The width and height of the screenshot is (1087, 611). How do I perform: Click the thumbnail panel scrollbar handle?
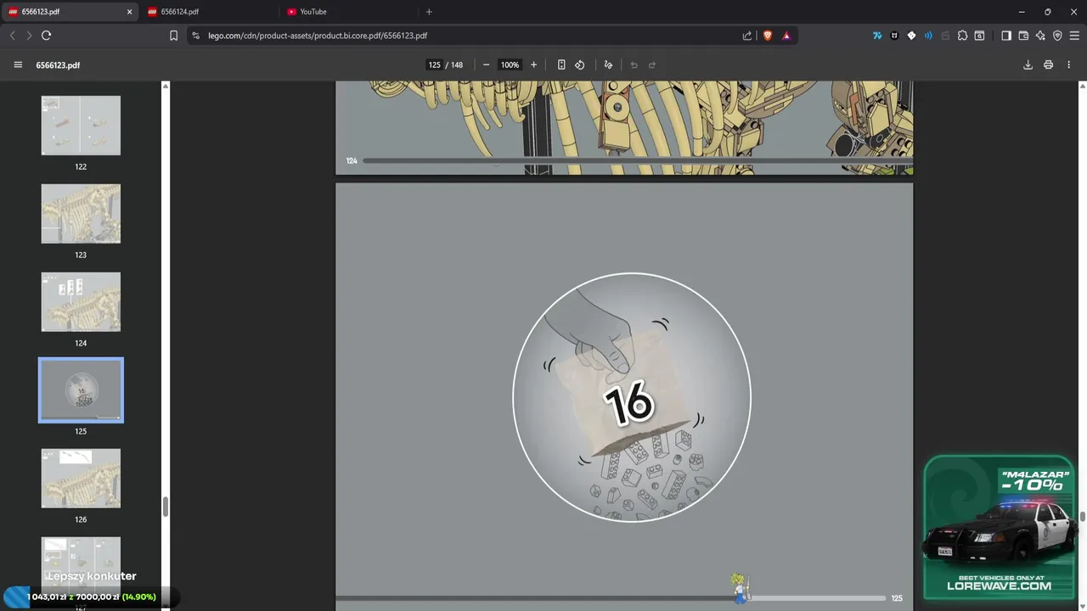click(166, 507)
